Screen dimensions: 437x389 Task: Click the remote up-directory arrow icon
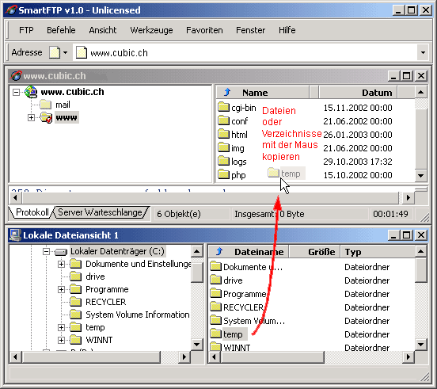coord(227,92)
